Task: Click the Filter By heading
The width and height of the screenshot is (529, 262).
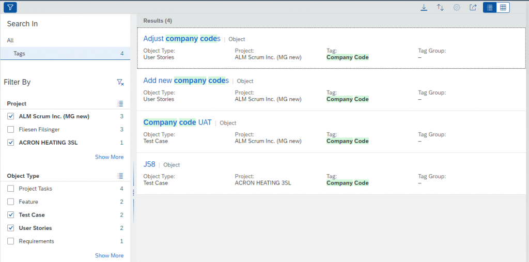Action: pyautogui.click(x=17, y=82)
